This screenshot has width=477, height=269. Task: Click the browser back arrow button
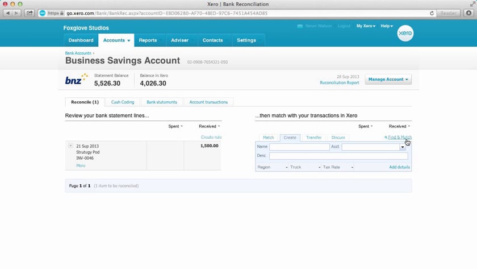[7, 13]
